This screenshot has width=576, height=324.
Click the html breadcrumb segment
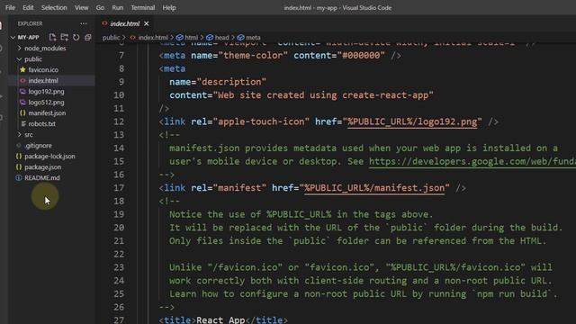tap(191, 38)
